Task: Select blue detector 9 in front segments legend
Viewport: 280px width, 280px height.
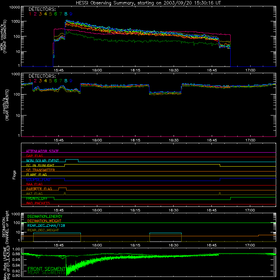Action: [71, 14]
